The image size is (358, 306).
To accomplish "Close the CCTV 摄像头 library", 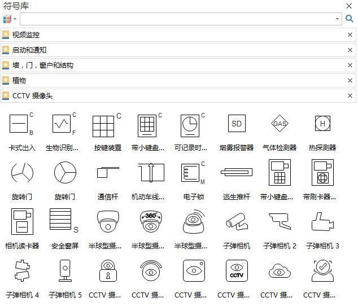I will coord(350,95).
